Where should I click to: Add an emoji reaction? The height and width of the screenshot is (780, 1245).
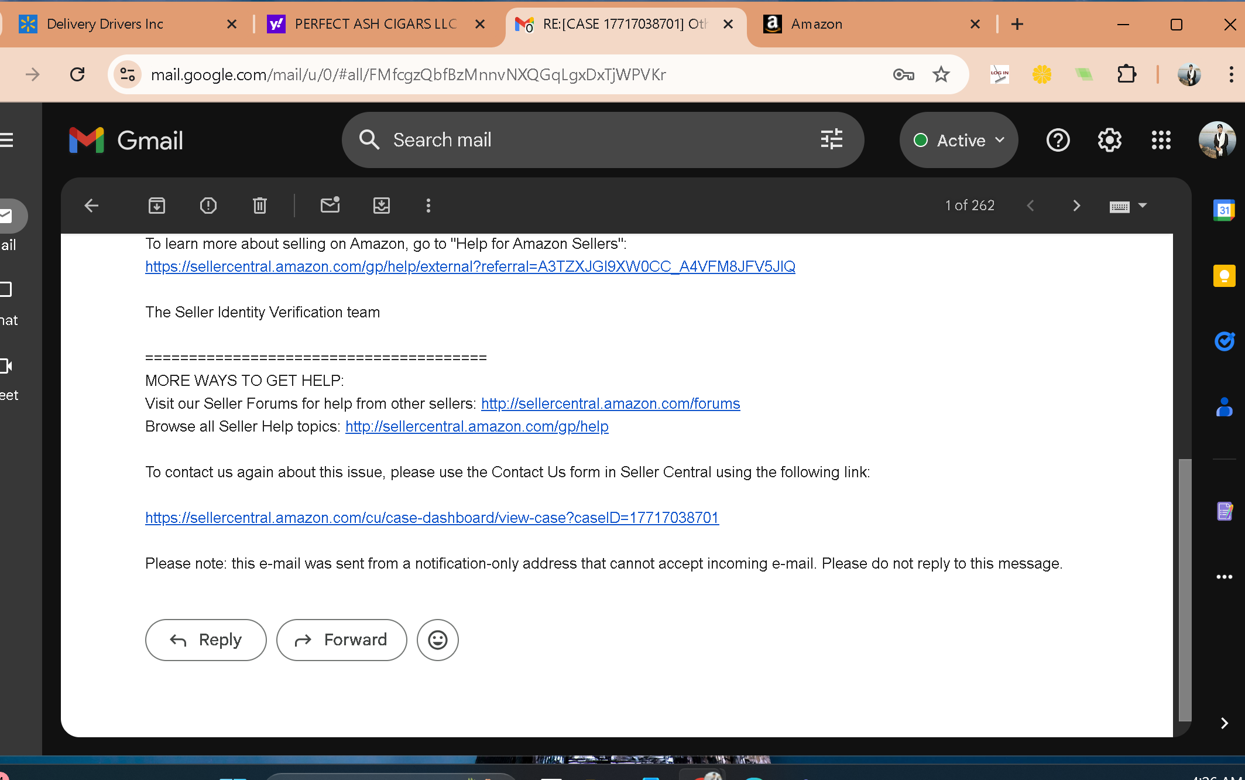pyautogui.click(x=438, y=640)
